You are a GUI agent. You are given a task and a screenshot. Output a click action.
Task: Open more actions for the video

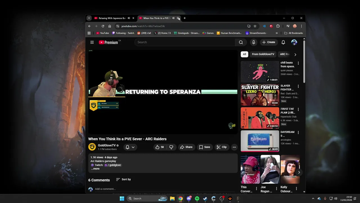click(234, 147)
